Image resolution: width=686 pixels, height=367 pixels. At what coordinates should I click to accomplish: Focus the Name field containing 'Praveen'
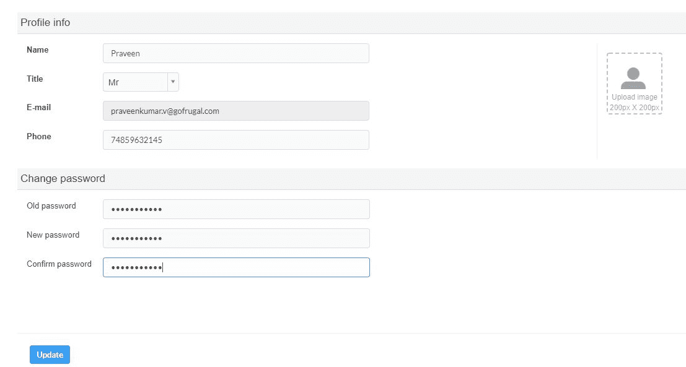click(x=235, y=53)
